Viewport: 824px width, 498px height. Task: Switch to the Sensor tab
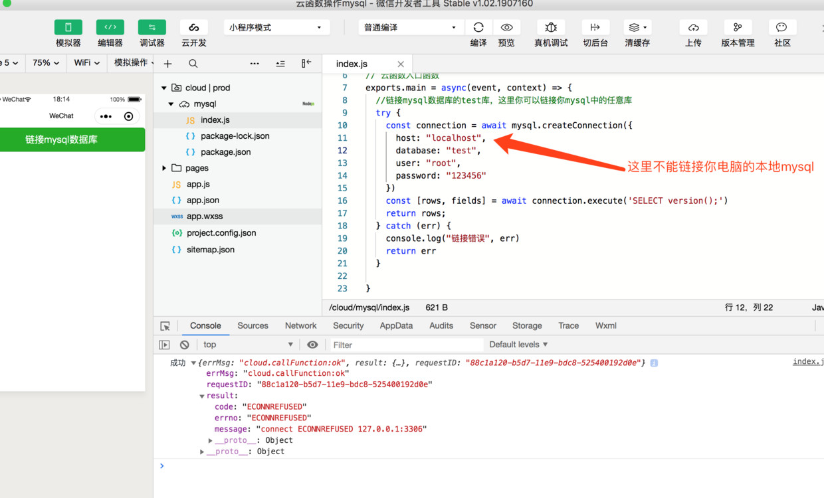[483, 325]
